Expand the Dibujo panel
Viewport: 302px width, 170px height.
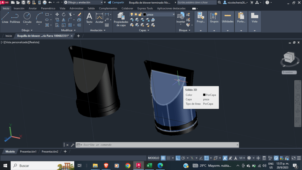[x=27, y=30]
